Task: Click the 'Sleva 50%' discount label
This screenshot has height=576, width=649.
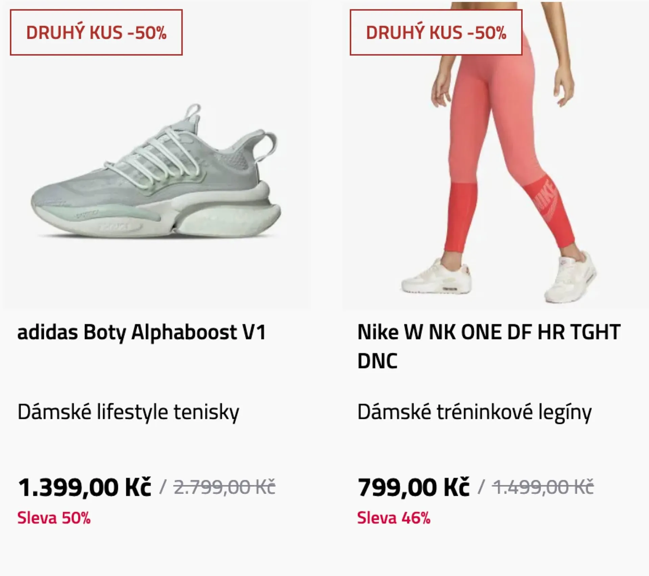Action: [54, 518]
